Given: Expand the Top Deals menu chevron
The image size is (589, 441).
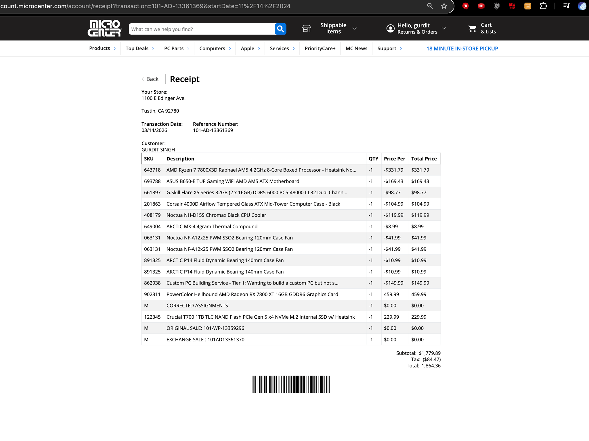Looking at the screenshot, I should tap(153, 49).
